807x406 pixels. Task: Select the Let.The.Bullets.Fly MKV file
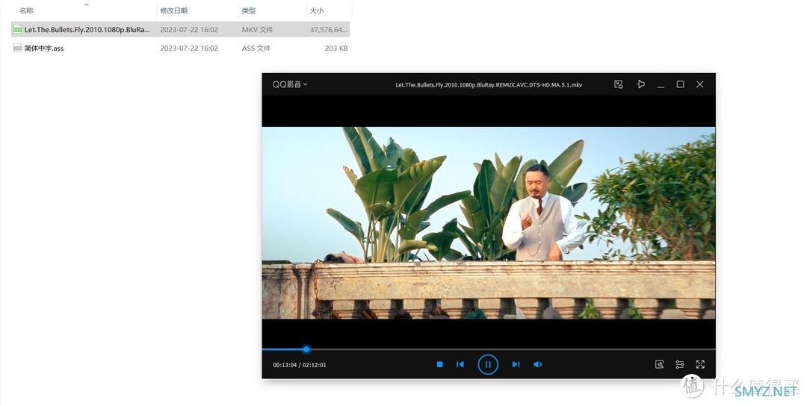coord(180,29)
